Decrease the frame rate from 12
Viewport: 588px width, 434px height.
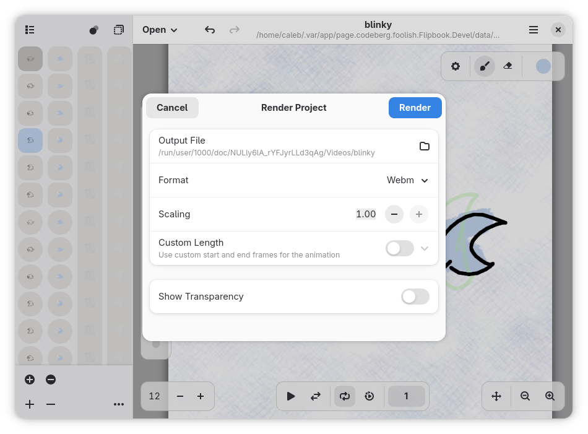(180, 396)
